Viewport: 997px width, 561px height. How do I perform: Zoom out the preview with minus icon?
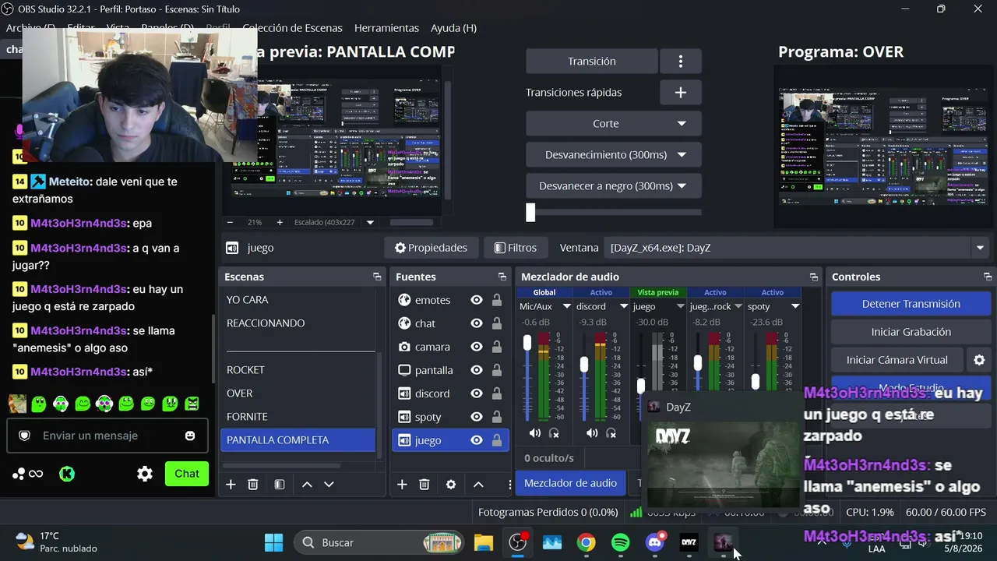coord(230,222)
